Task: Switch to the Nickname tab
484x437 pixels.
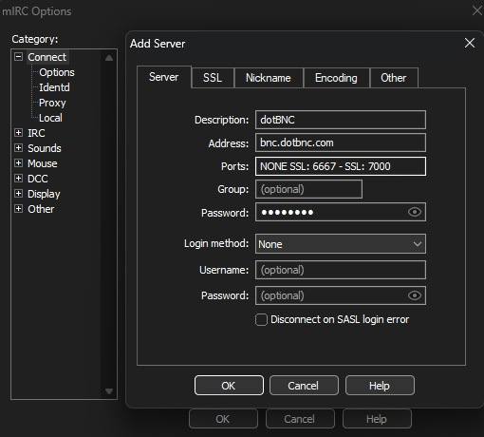Action: pos(269,78)
